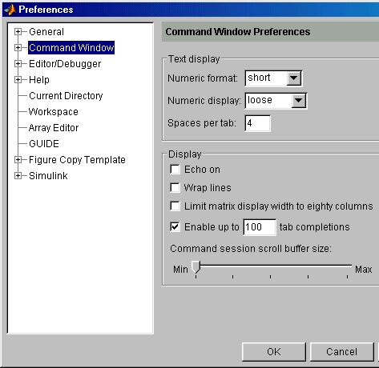This screenshot has width=379, height=368.
Task: Click the OK button
Action: point(274,352)
